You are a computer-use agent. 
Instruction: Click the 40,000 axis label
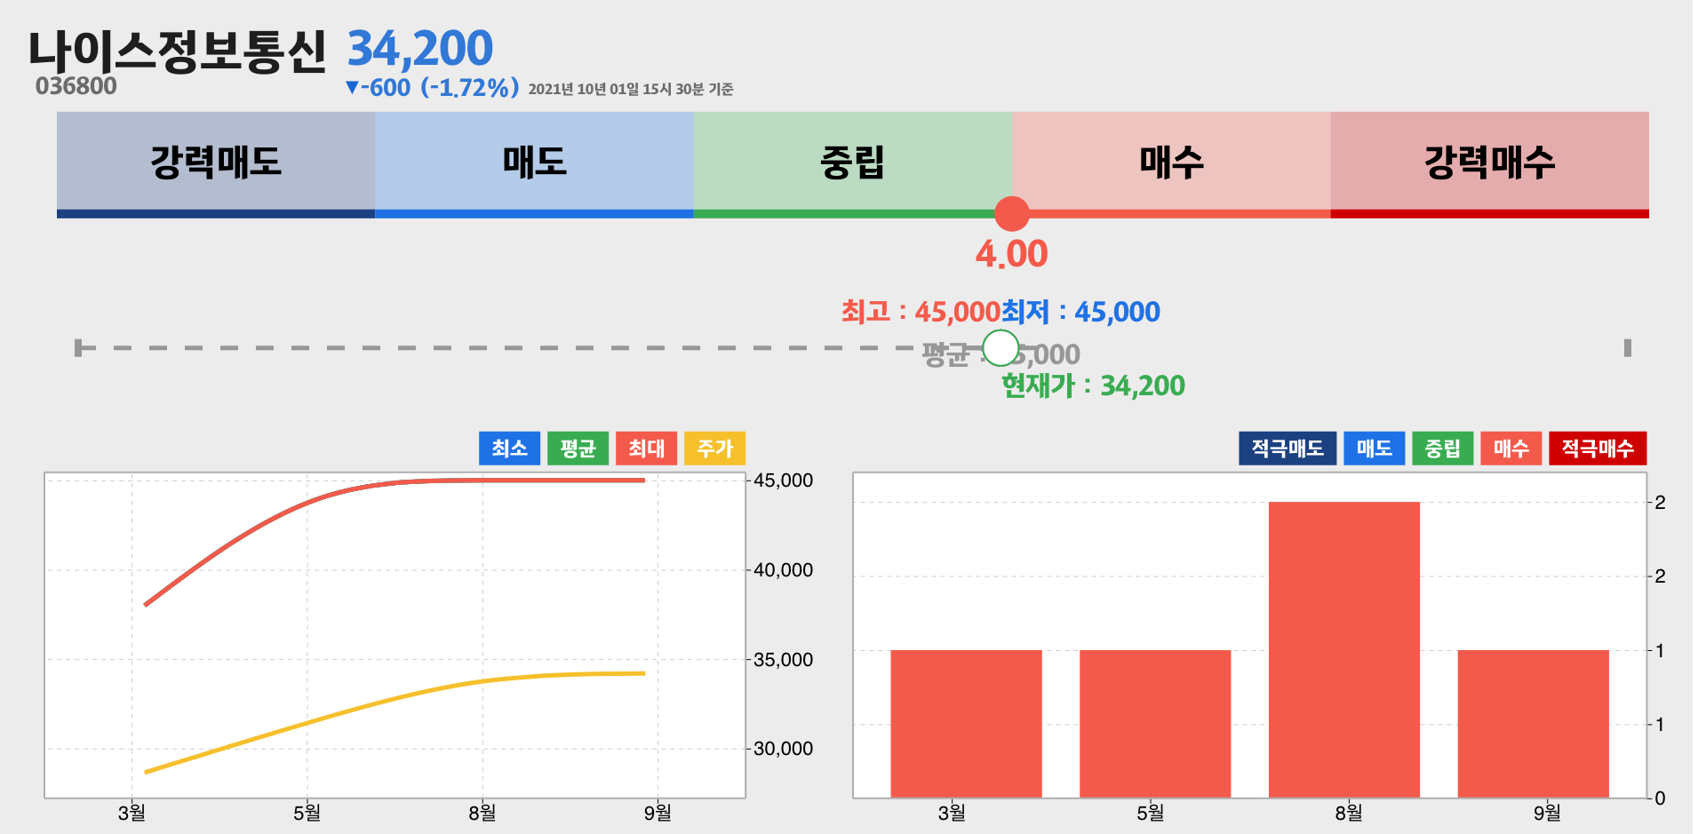[x=783, y=570]
